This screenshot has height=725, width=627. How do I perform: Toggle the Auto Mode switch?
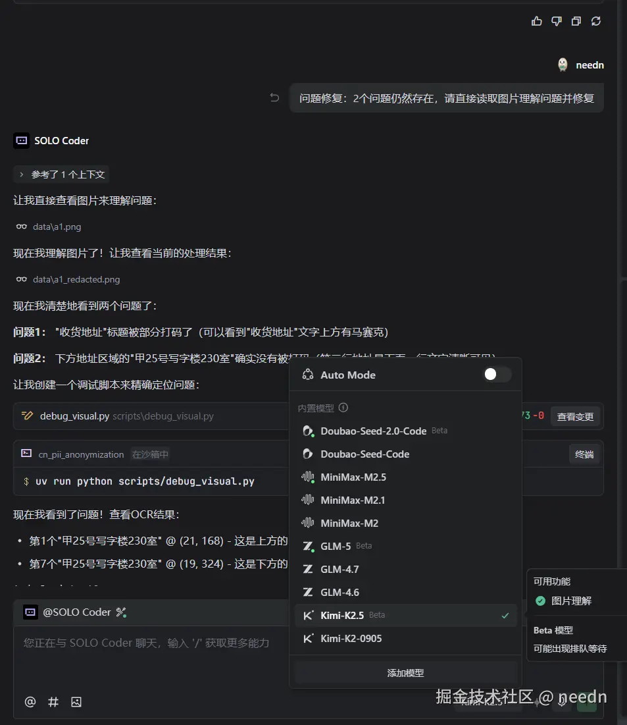point(497,374)
